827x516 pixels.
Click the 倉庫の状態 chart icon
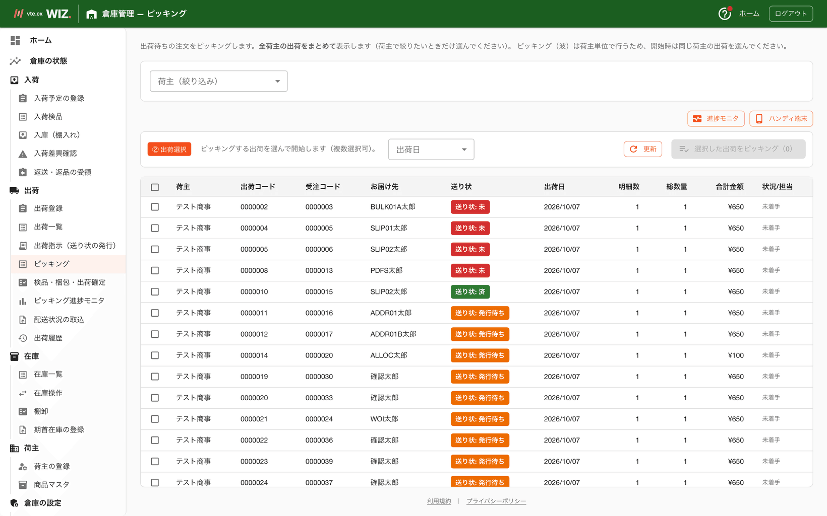coord(15,61)
